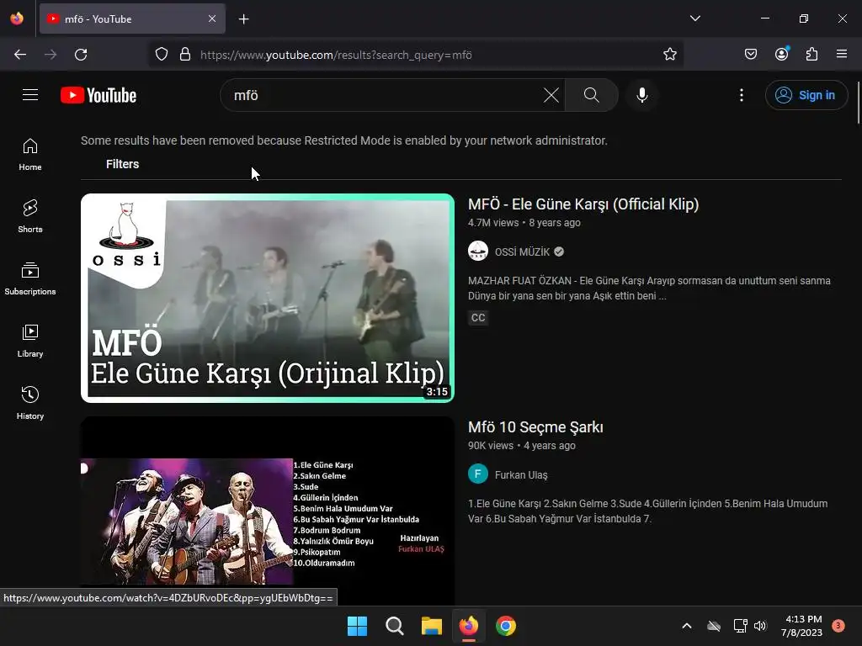Click the Sign in button
The image size is (862, 646).
tap(806, 95)
